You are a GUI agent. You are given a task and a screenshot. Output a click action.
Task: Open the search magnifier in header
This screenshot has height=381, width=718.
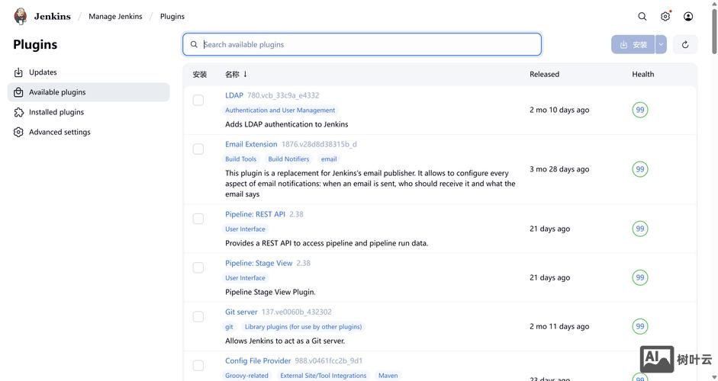click(x=642, y=16)
